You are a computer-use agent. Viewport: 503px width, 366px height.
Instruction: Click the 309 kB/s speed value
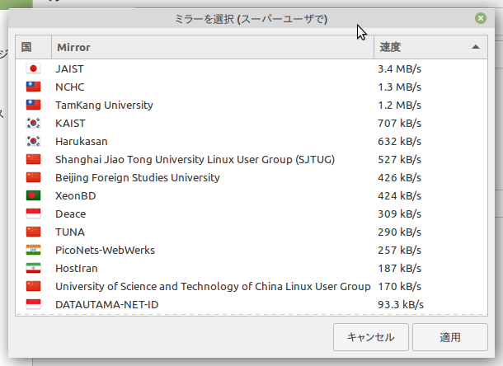[399, 214]
